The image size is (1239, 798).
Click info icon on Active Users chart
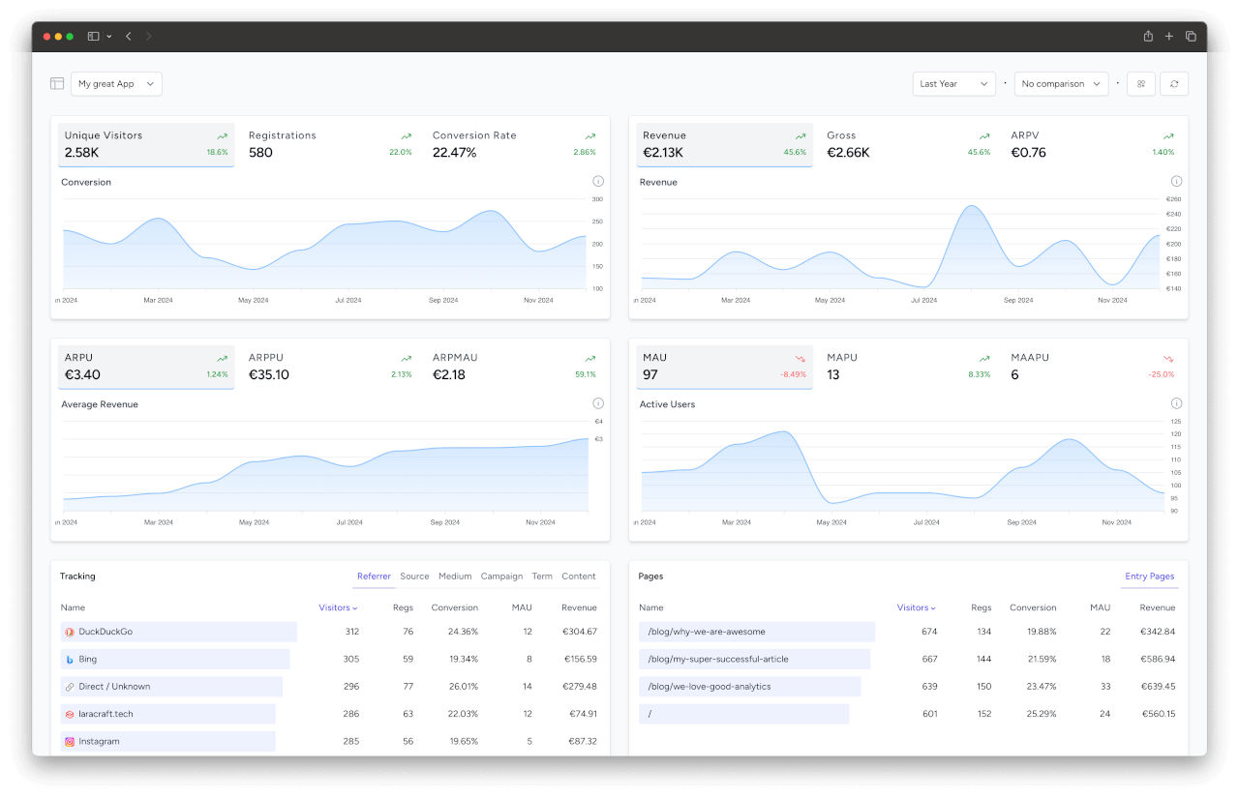(x=1176, y=404)
